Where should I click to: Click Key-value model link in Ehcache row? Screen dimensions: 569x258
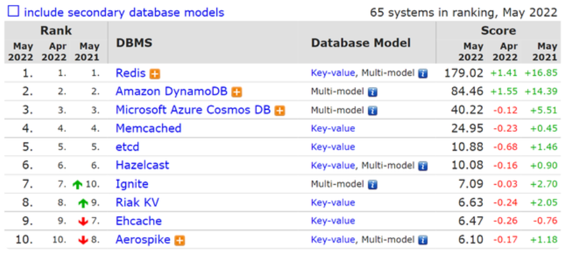333,221
